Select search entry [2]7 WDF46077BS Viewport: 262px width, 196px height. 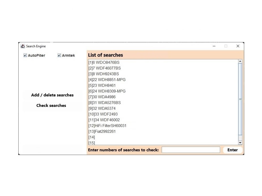(104, 68)
